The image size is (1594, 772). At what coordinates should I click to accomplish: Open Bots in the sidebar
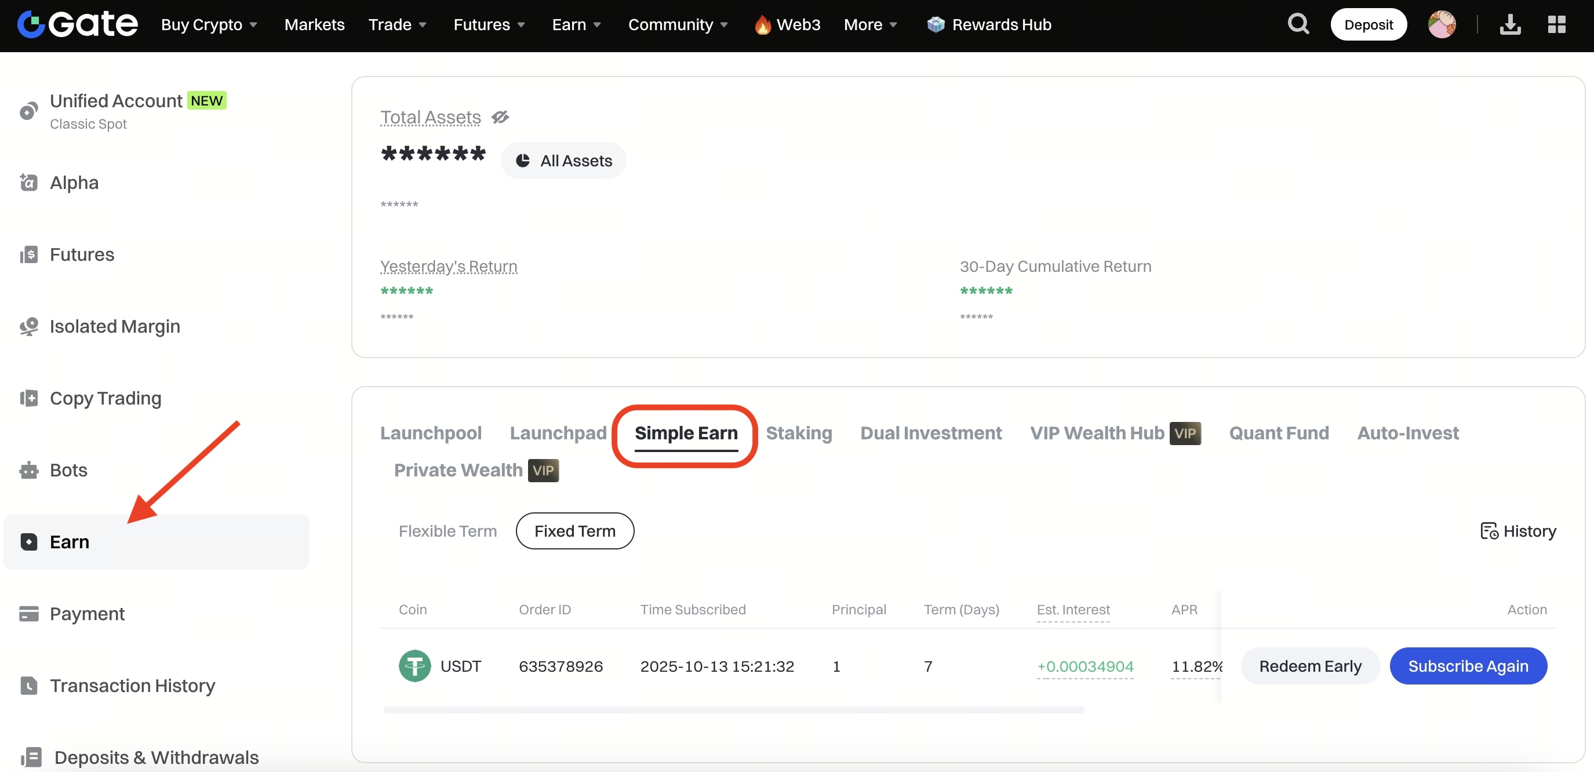click(x=68, y=470)
